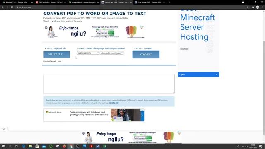Switch to the ImageToExcel tab
Viewport: 265px width, 149px height.
click(x=83, y=2)
